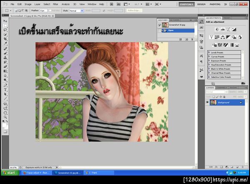Create new snapshot in History panel
This screenshot has width=250, height=184.
click(x=187, y=39)
